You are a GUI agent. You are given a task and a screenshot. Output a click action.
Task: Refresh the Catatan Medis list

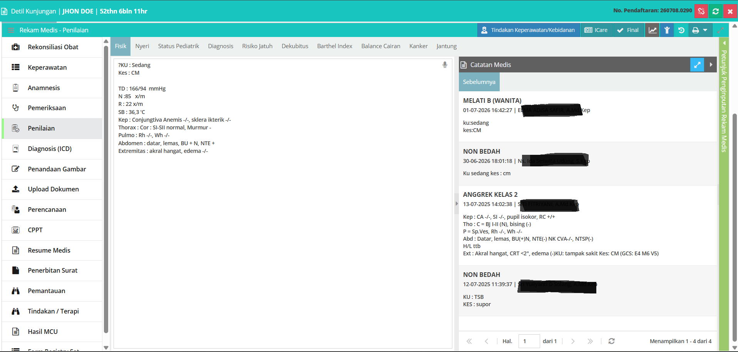coord(611,341)
